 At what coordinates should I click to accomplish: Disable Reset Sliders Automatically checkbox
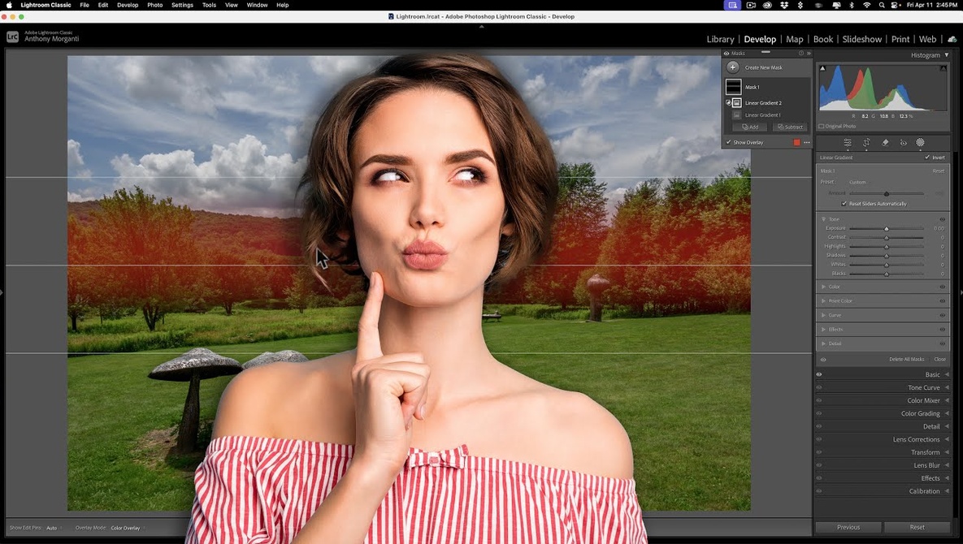point(844,204)
